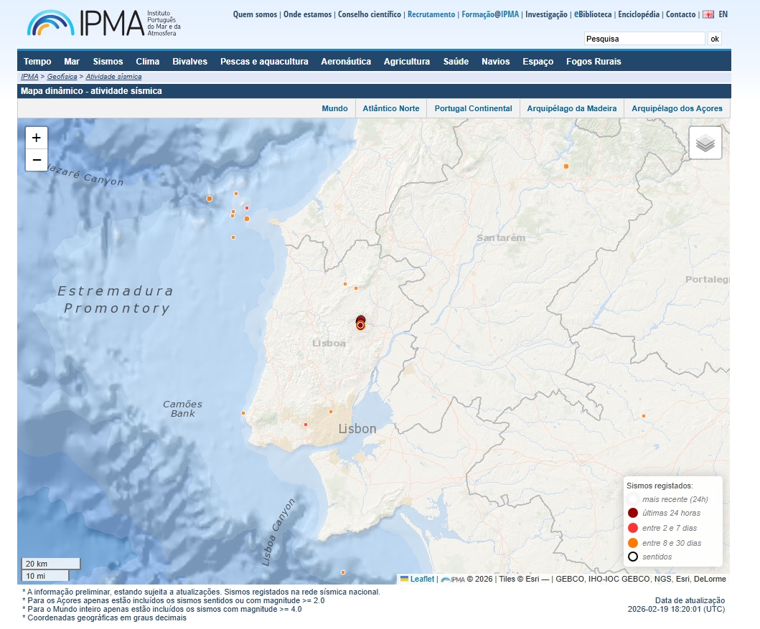The height and width of the screenshot is (629, 760).
Task: Click the red earthquake marker west of Lisbon
Action: point(306,425)
